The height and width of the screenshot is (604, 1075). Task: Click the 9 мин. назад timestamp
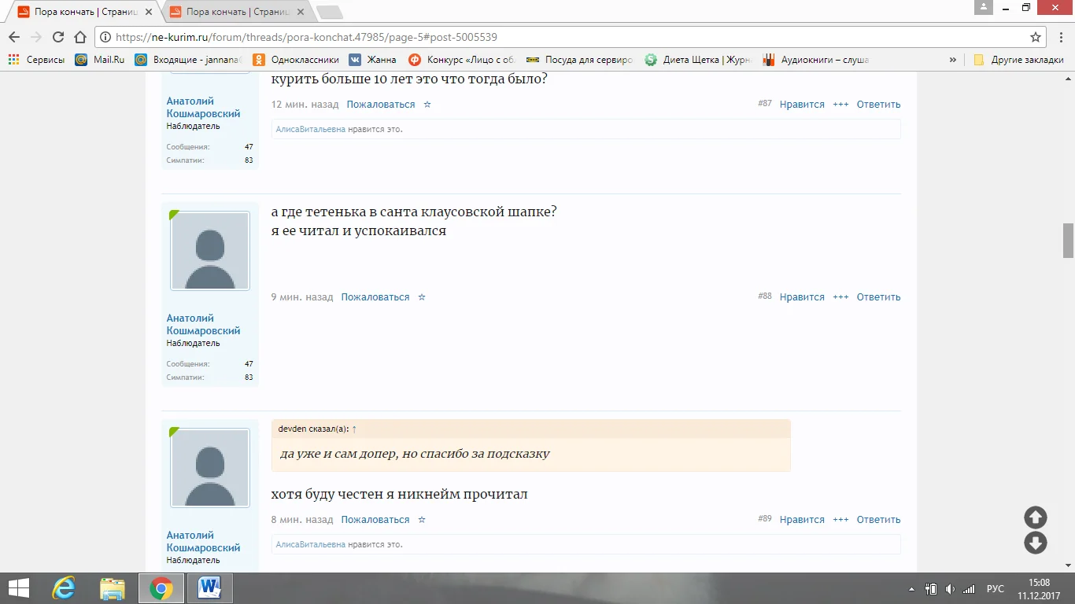[302, 297]
